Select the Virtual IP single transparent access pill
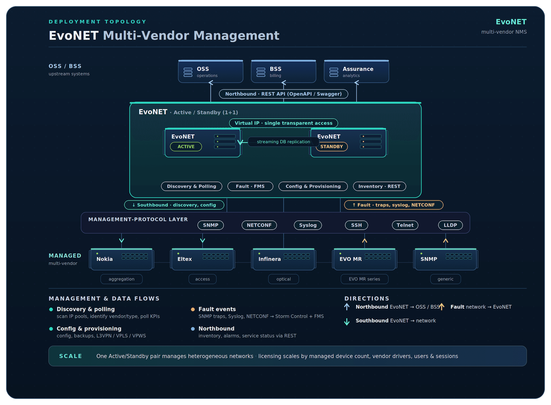The width and height of the screenshot is (551, 405). click(284, 123)
